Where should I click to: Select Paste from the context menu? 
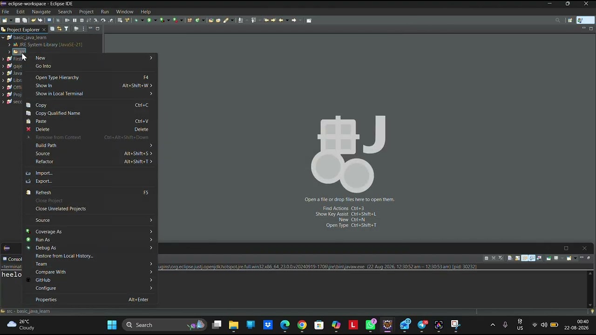click(90, 121)
